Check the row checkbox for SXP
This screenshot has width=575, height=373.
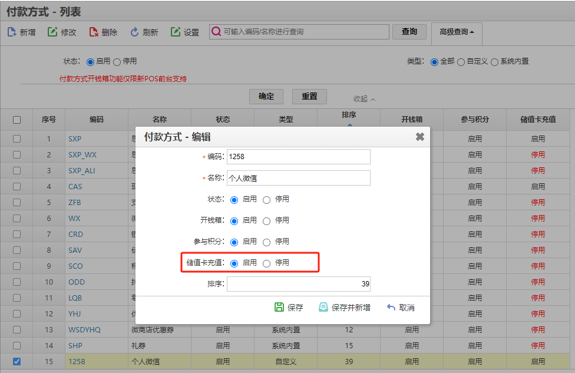point(17,139)
